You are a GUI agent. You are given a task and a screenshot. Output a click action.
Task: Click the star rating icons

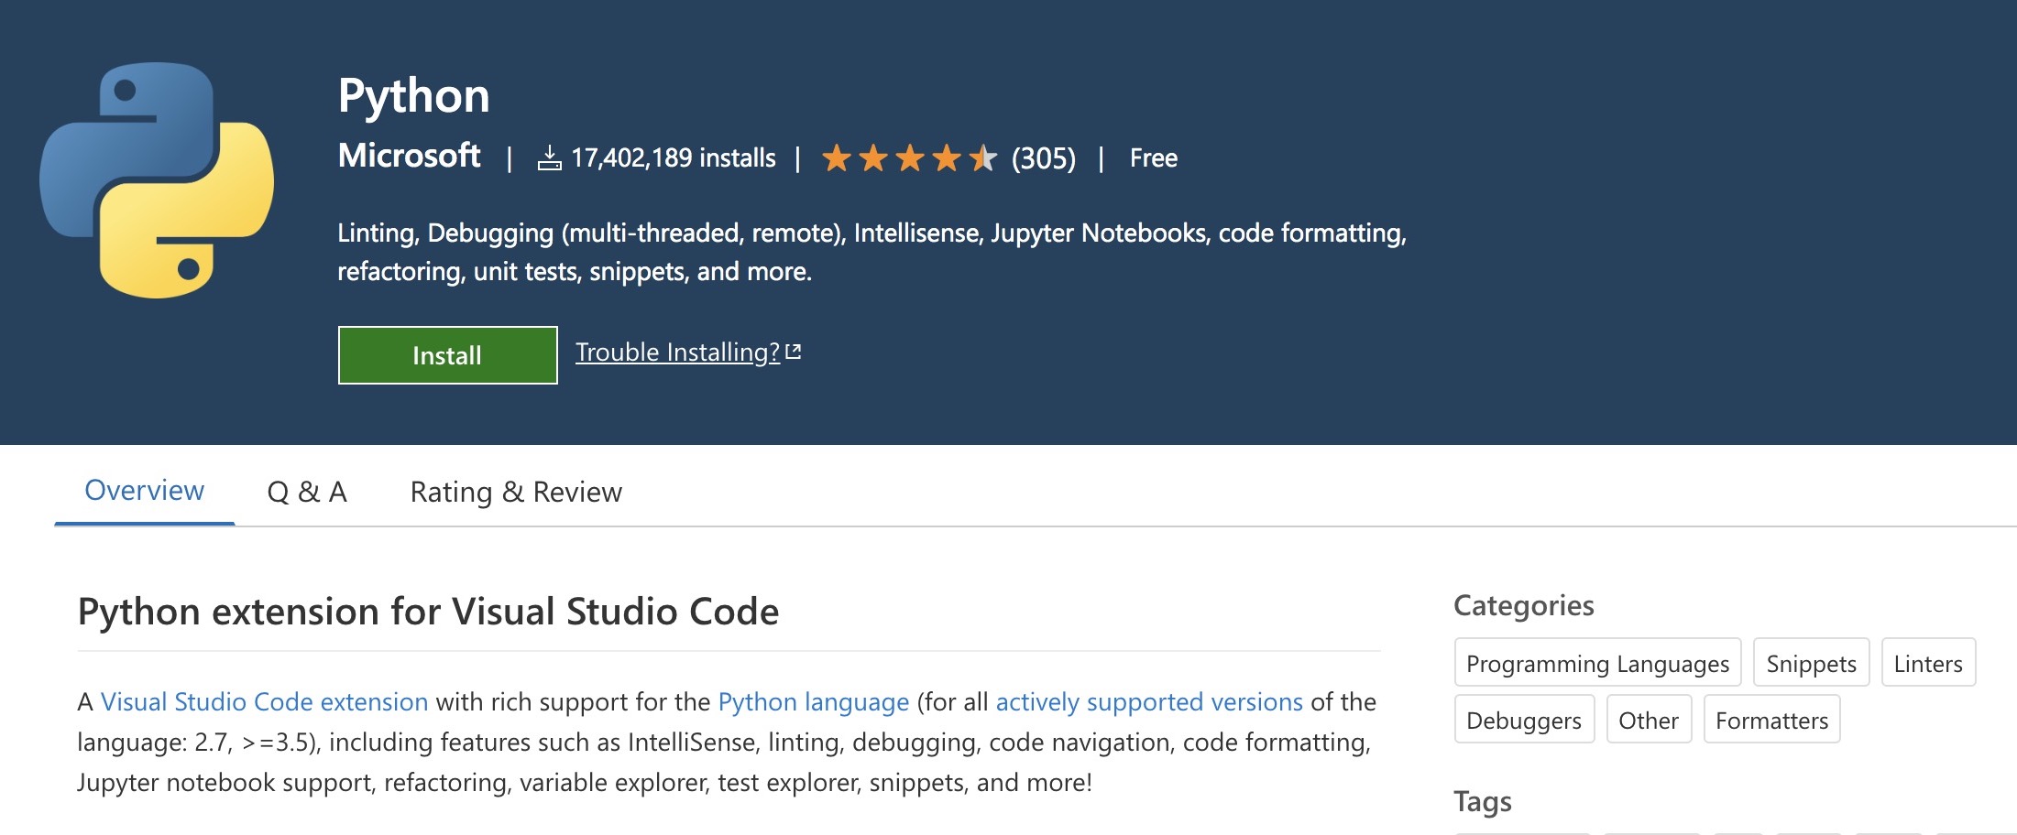(909, 157)
